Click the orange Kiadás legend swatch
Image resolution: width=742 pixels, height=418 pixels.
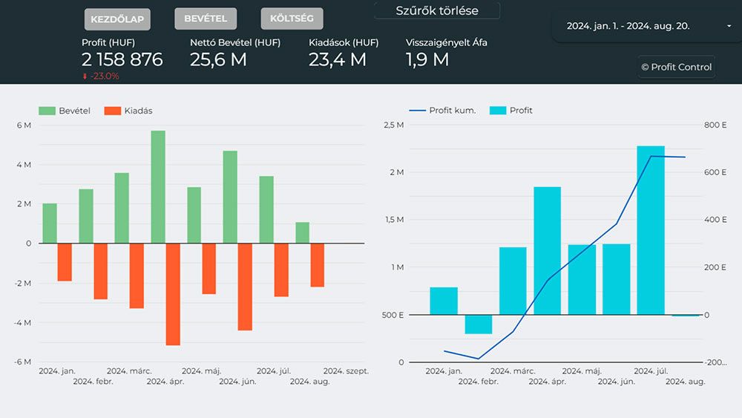[x=112, y=111]
